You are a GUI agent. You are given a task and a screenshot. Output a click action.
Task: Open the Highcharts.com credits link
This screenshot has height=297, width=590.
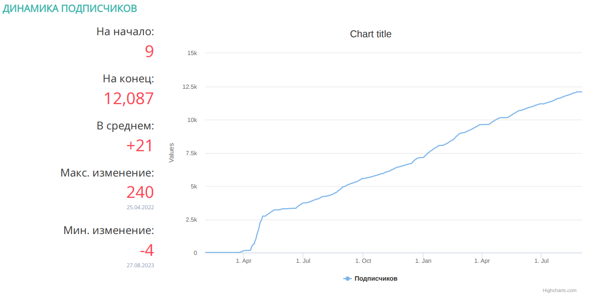click(559, 291)
